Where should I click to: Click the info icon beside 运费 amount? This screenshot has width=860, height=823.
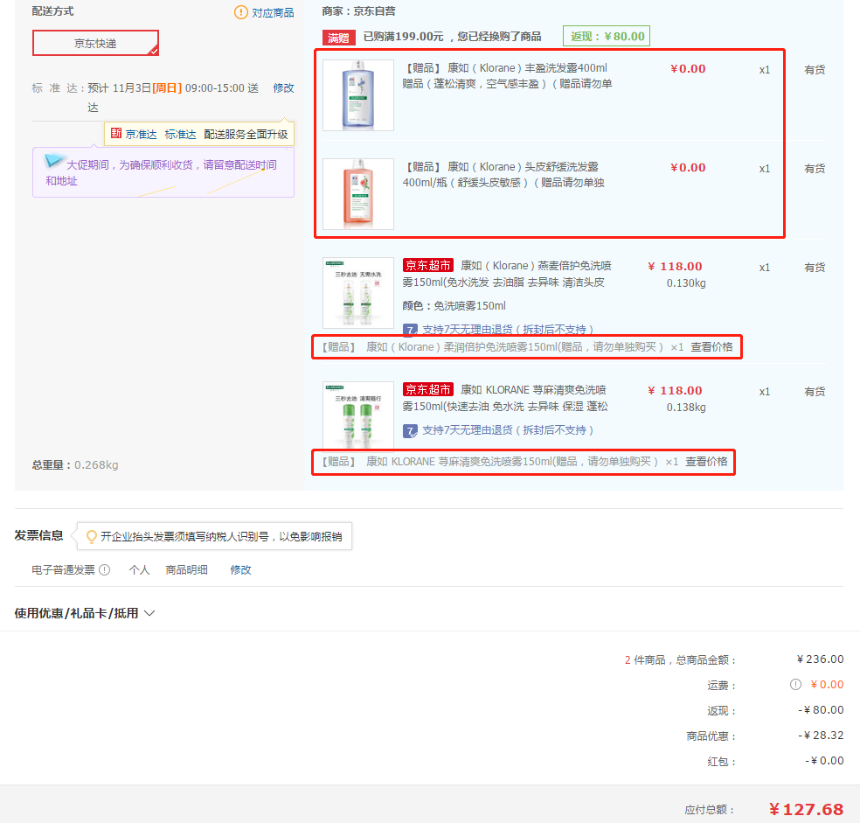(x=795, y=685)
